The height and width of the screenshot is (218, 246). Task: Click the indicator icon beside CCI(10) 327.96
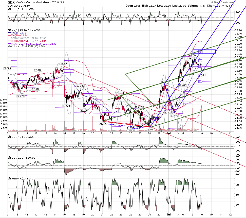[9, 9]
